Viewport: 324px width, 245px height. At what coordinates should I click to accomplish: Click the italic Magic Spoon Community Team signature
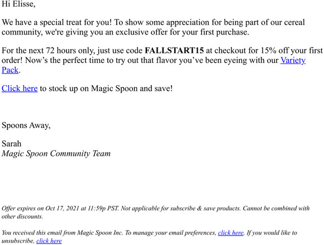tap(56, 153)
